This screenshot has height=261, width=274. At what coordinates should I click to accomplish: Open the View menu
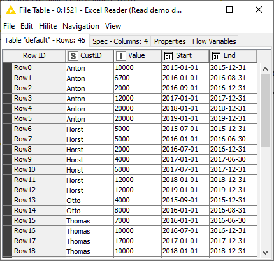pos(113,26)
